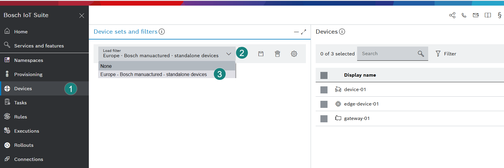Check the box for device-01

pos(324,90)
